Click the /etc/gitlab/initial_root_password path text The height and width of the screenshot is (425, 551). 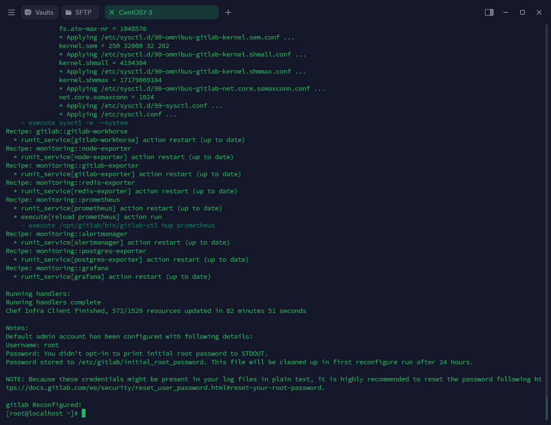coord(142,362)
